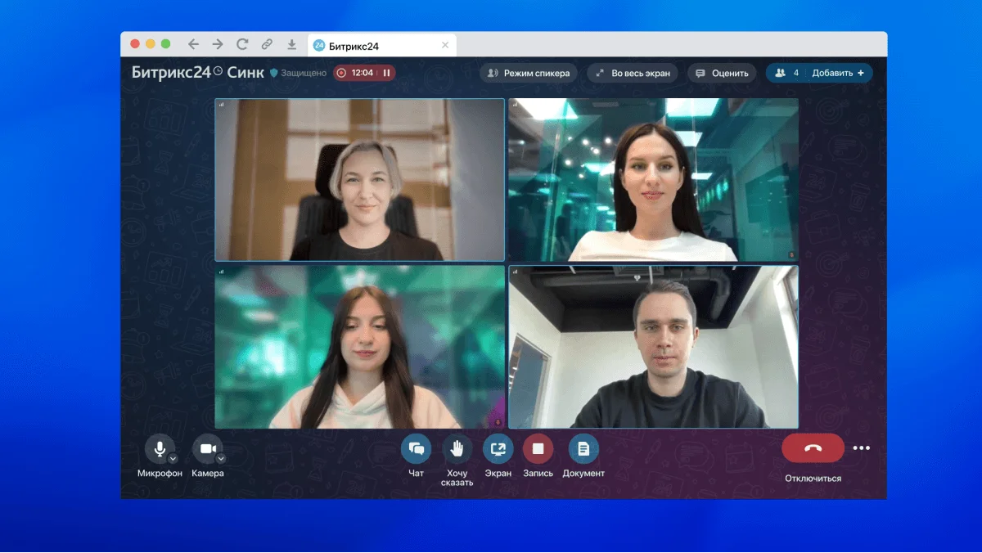
Task: Enable Режим спикера speaker mode
Action: point(529,73)
